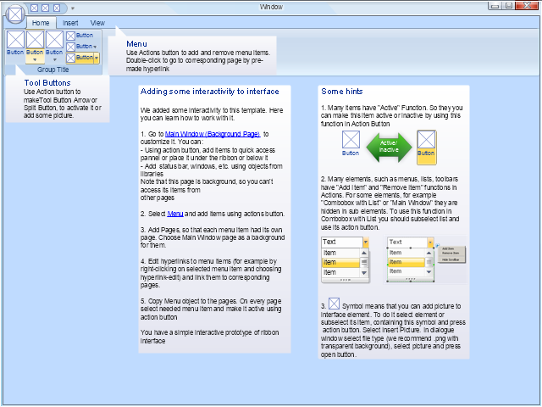Viewport: 542px width, 407px height.
Task: Close the Window using red X
Action: 527,6
